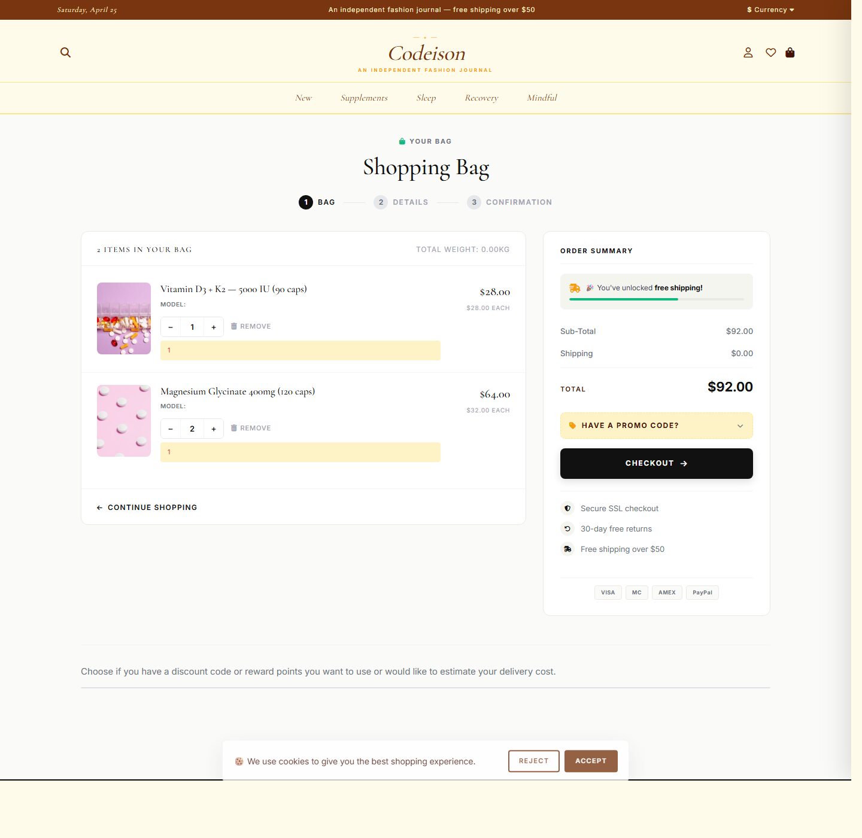Focus the Magnesium Glycinate quantity field
The width and height of the screenshot is (862, 838).
pos(192,429)
